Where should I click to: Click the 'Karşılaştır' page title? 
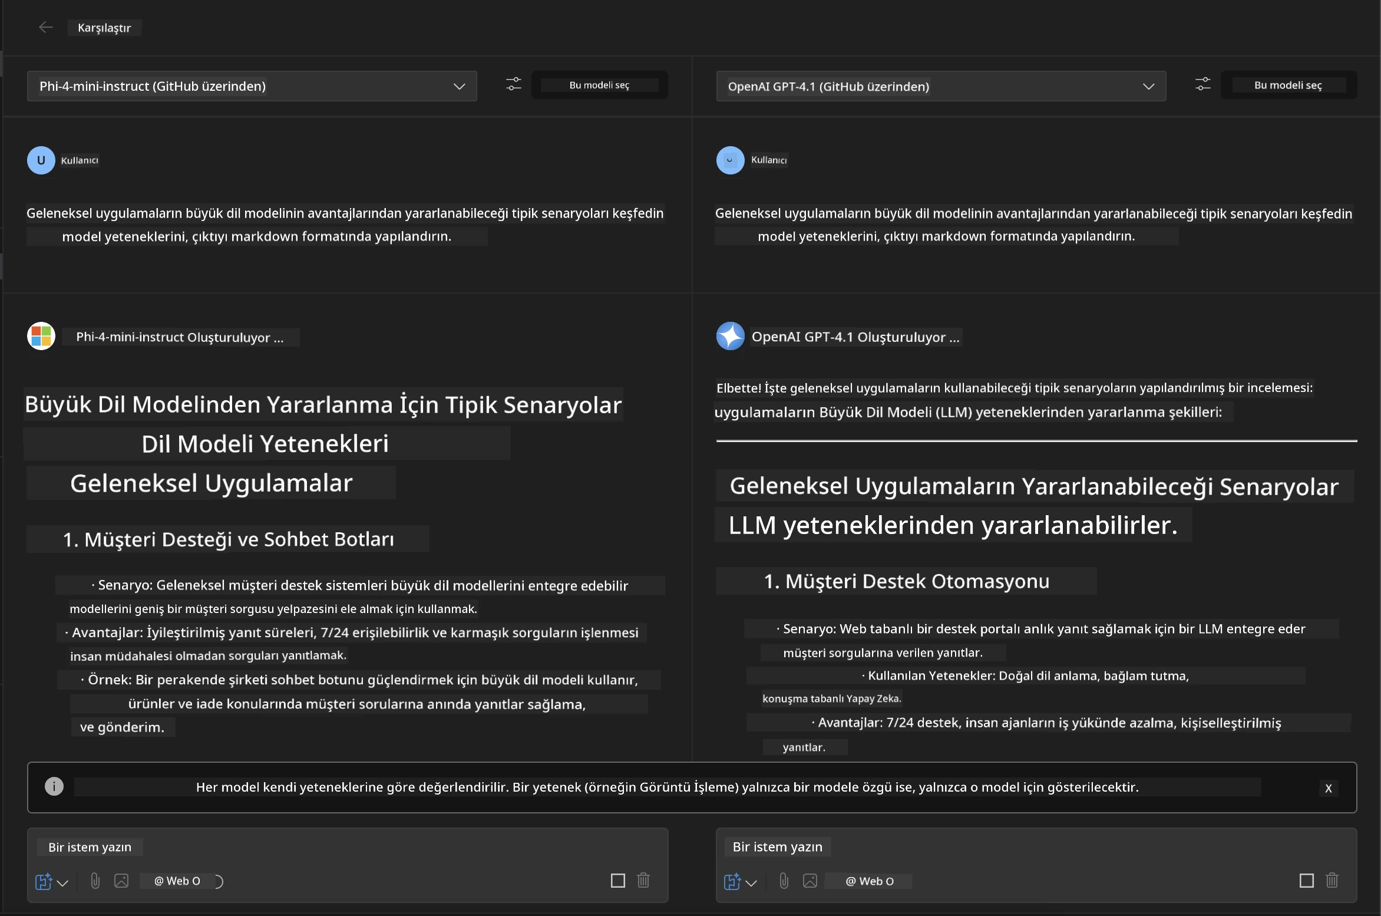[x=104, y=28]
